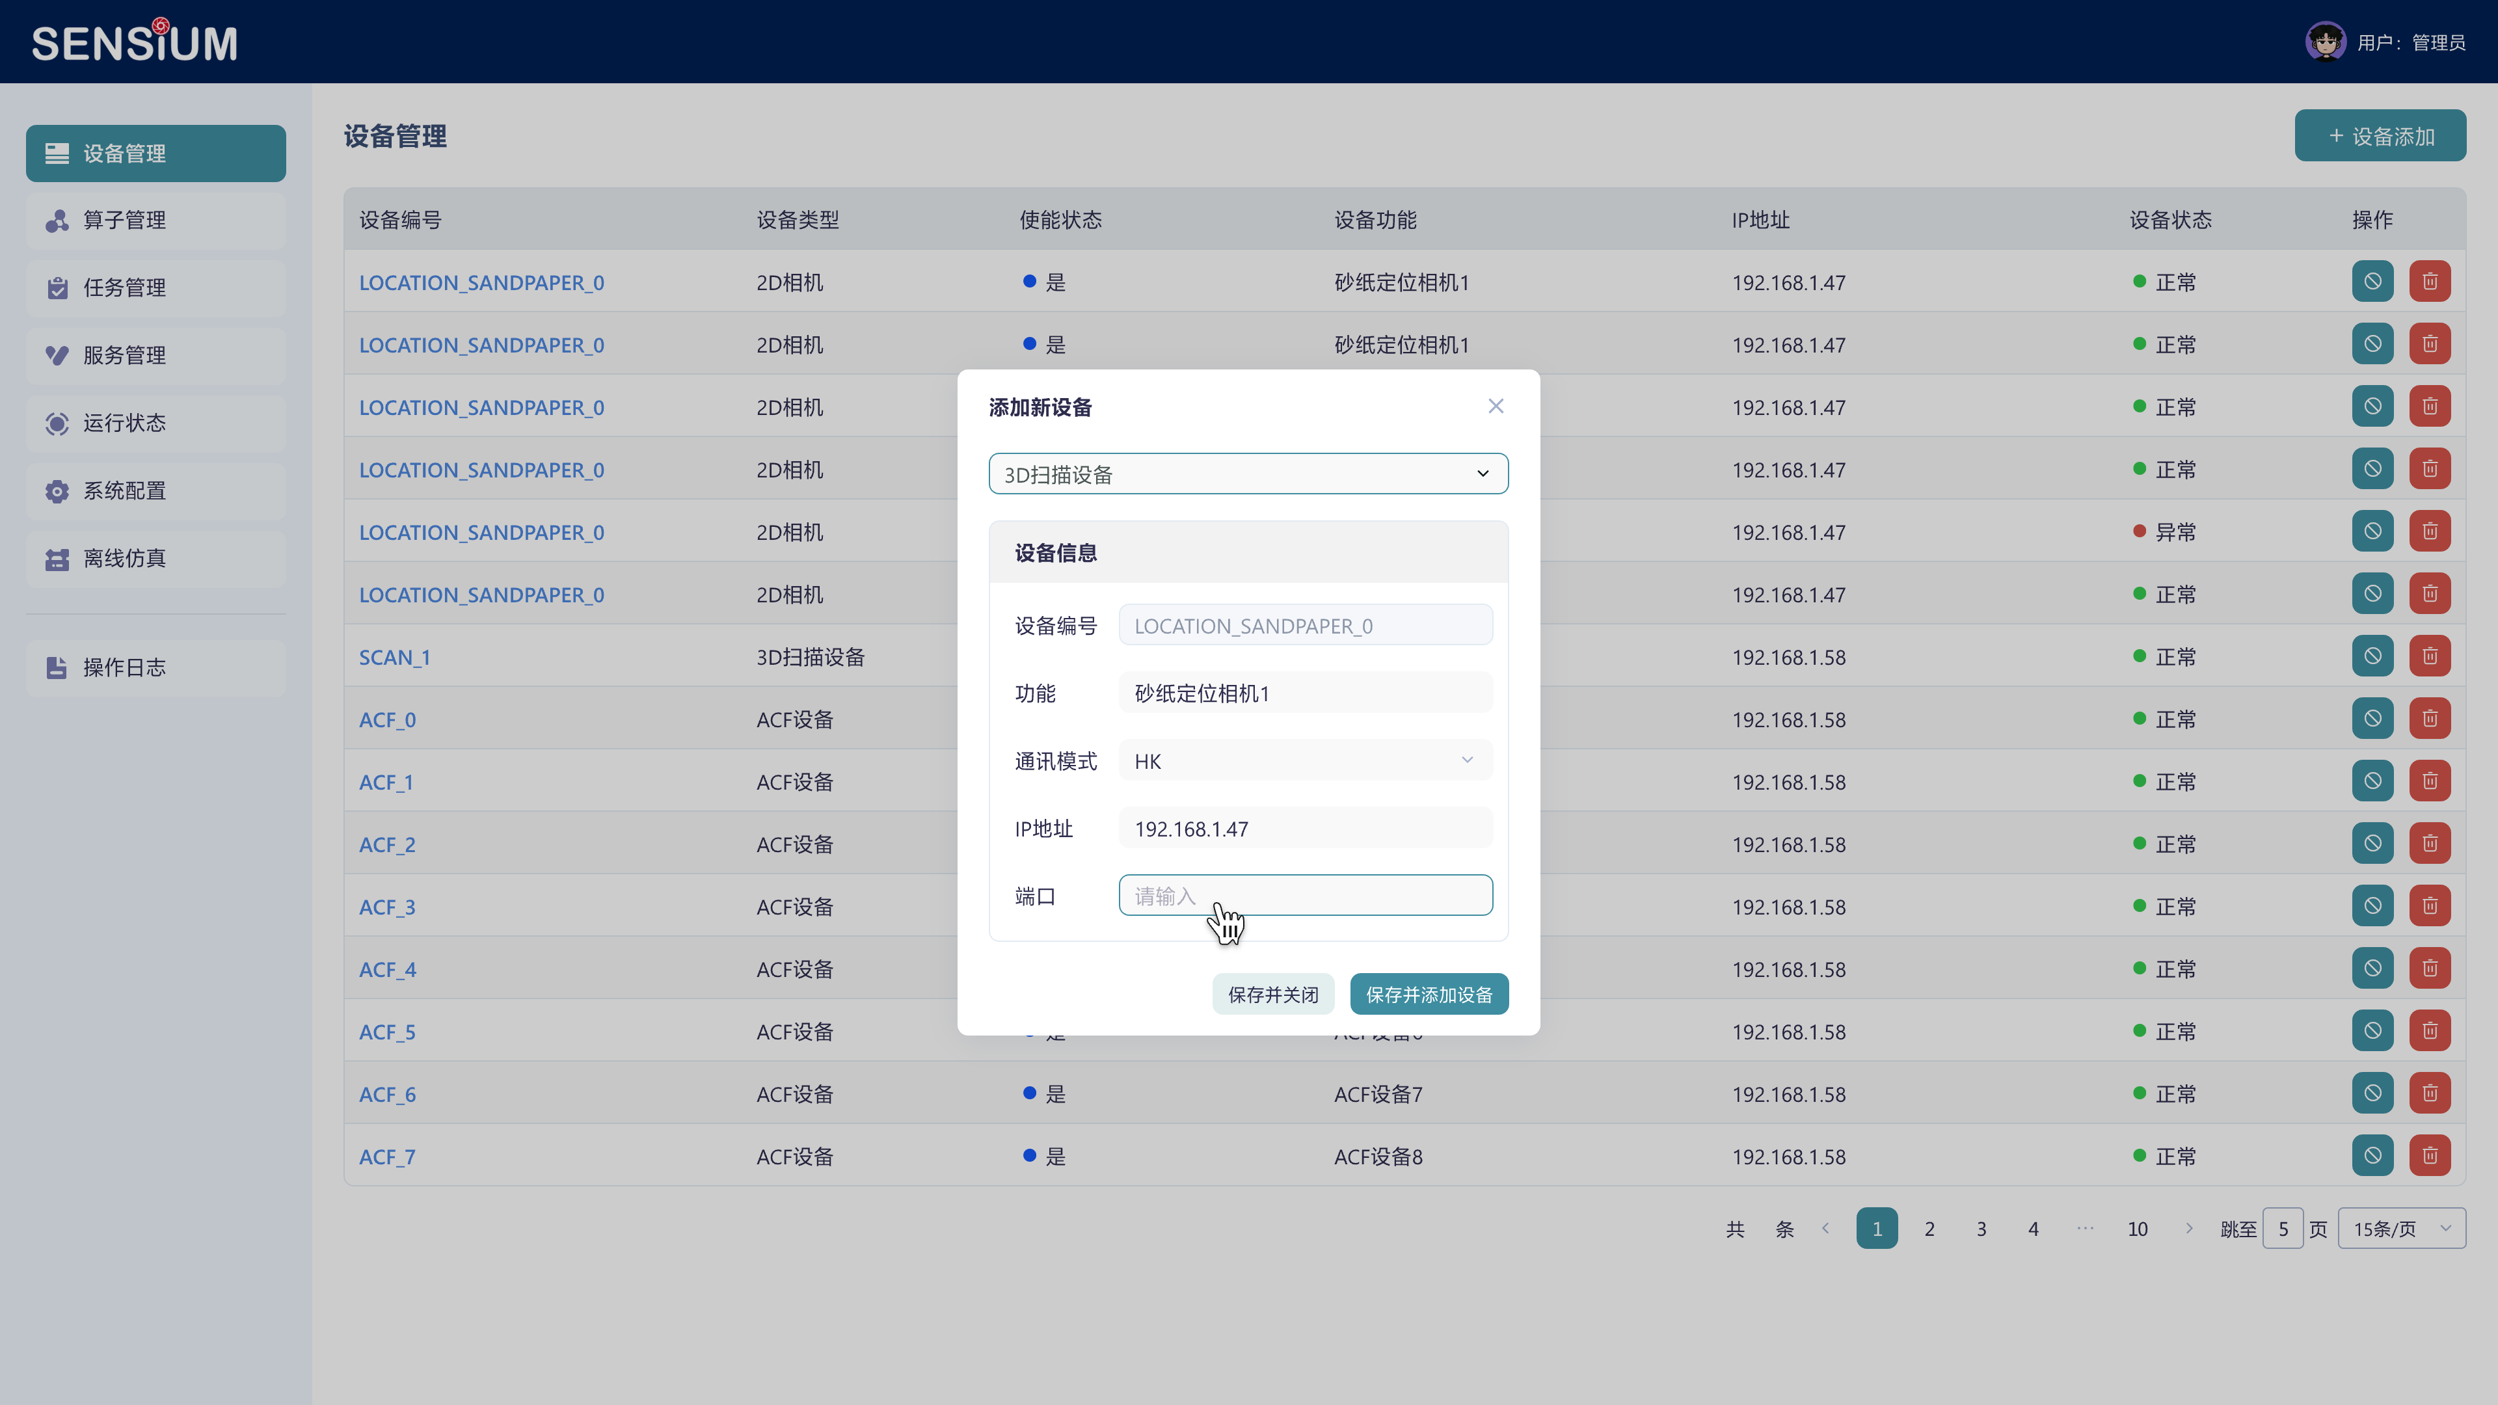This screenshot has width=2498, height=1405.
Task: Open the 15条/页 page size dropdown
Action: click(x=2401, y=1229)
